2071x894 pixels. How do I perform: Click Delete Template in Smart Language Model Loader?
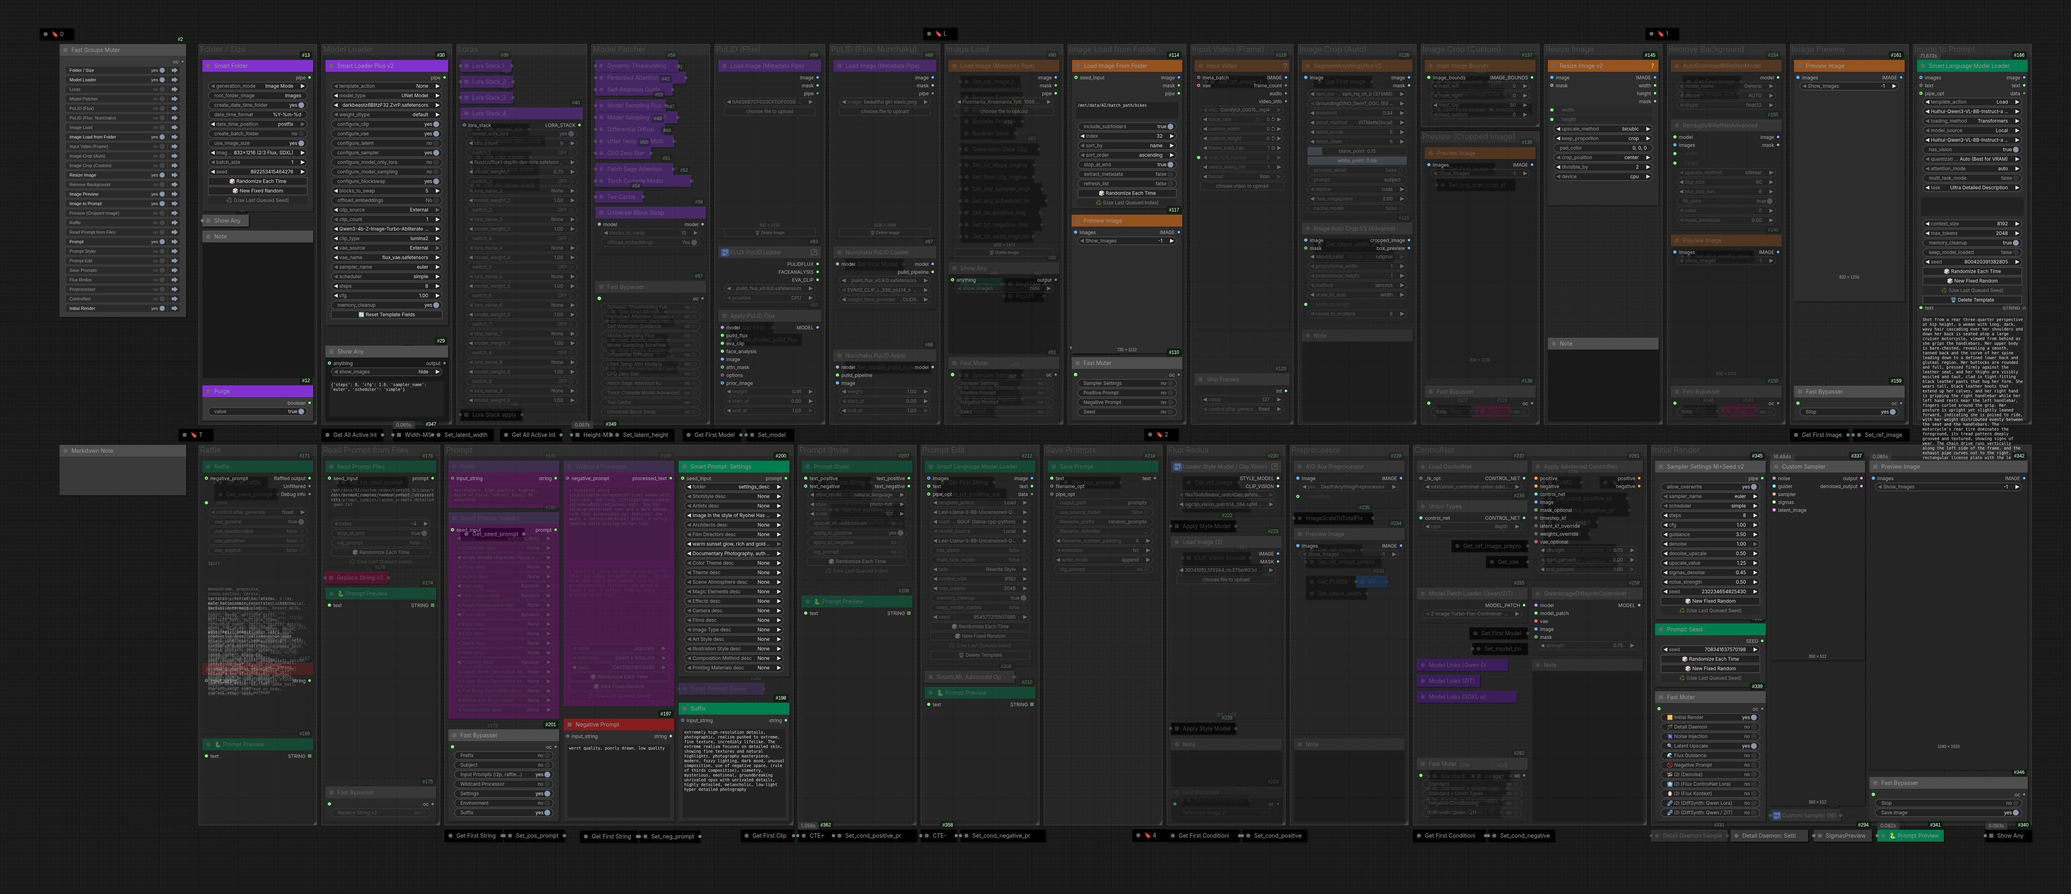(1971, 300)
